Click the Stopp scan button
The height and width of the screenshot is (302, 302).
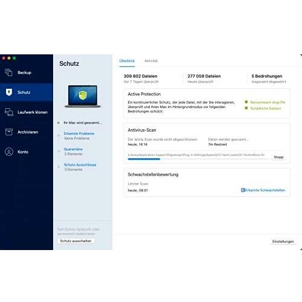click(278, 157)
